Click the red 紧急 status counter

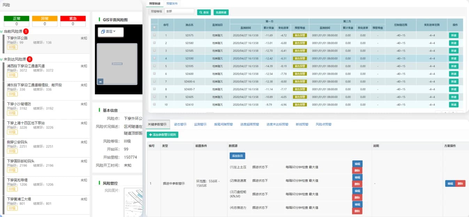click(73, 21)
